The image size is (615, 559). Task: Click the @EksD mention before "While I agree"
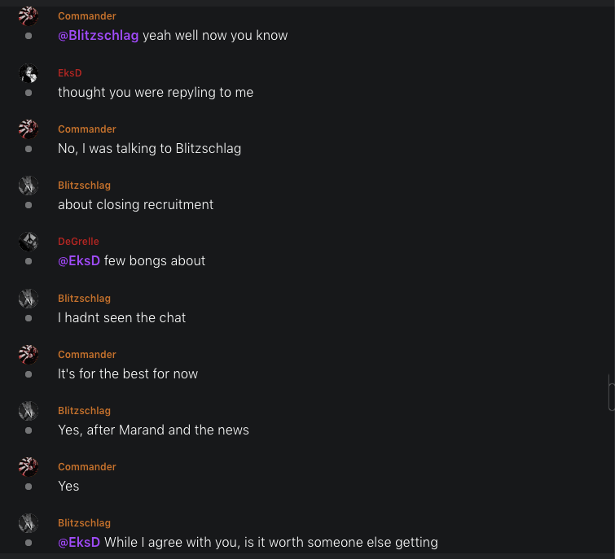pyautogui.click(x=79, y=543)
